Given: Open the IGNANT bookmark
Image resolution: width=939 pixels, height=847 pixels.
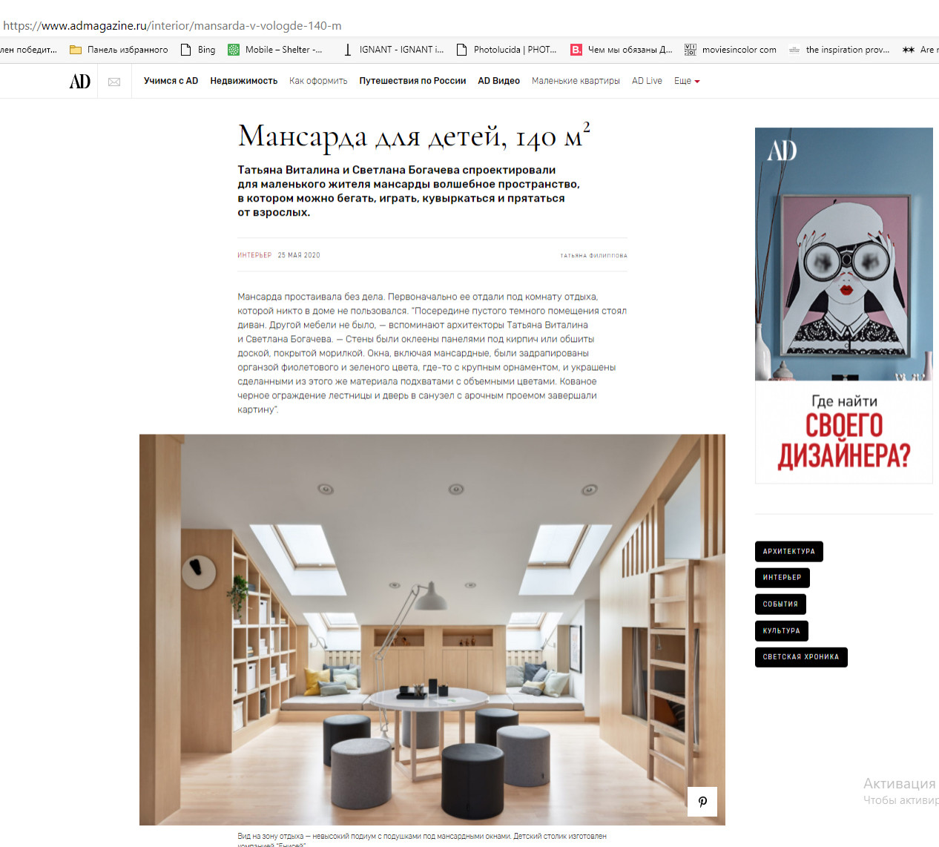Looking at the screenshot, I should (393, 50).
